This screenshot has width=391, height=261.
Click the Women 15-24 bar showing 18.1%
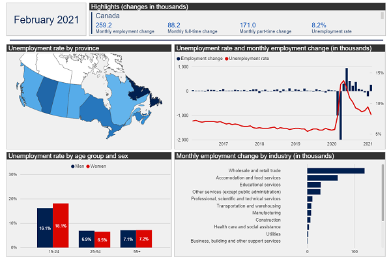click(61, 225)
